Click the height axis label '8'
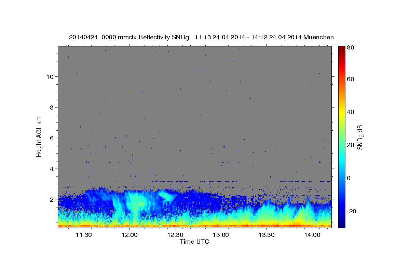The image size is (410, 273). coord(52,107)
